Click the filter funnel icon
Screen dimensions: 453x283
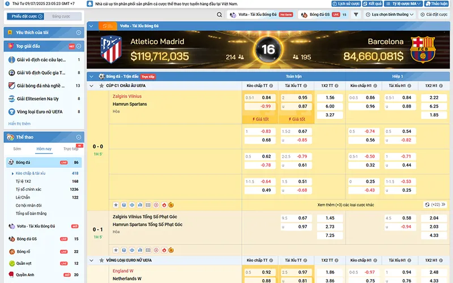tap(356, 15)
